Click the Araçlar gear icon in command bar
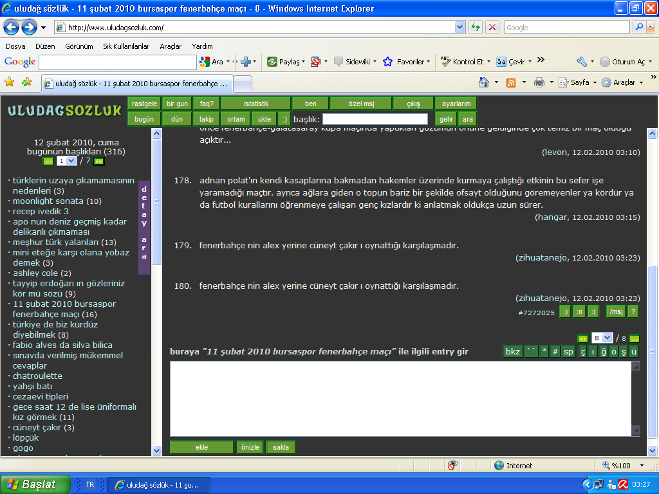Image resolution: width=659 pixels, height=494 pixels. coord(606,82)
